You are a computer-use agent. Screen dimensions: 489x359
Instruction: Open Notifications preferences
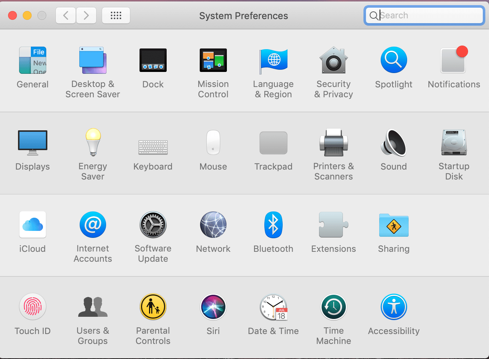(x=454, y=60)
